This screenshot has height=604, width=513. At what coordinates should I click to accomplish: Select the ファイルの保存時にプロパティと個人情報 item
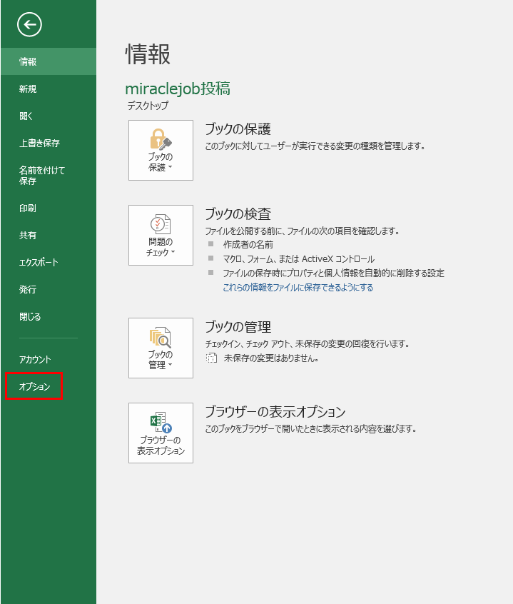[334, 273]
